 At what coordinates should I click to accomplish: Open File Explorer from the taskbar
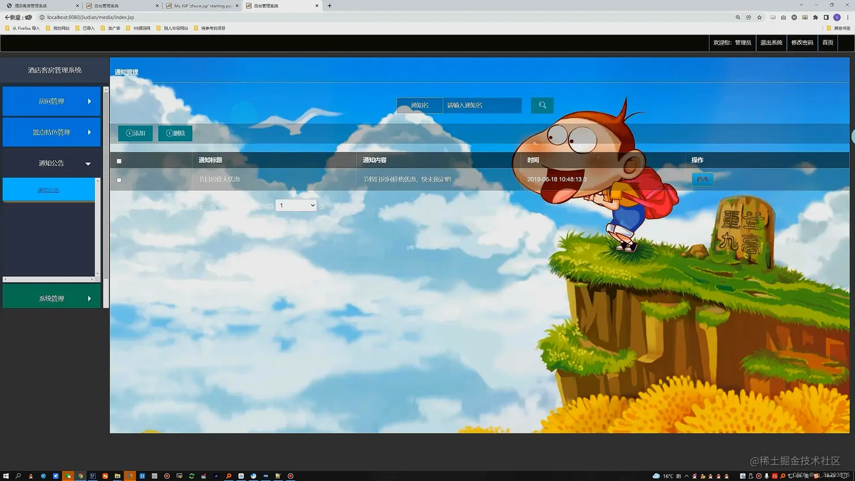[117, 476]
